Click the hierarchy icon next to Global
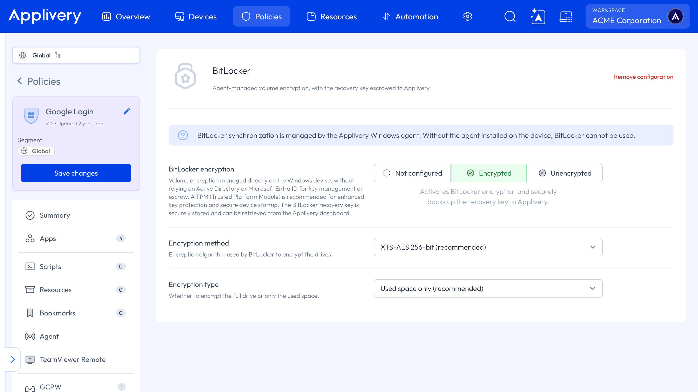698x392 pixels. click(x=58, y=55)
